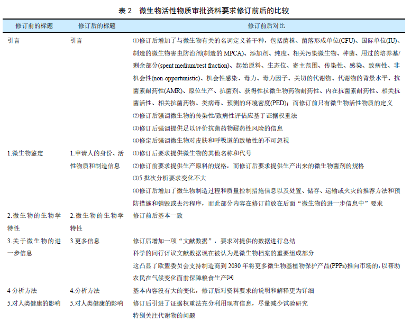Click '4.分析方法' in the 修订后的标题 column
Screen dimensions: 411x322
tap(85, 291)
